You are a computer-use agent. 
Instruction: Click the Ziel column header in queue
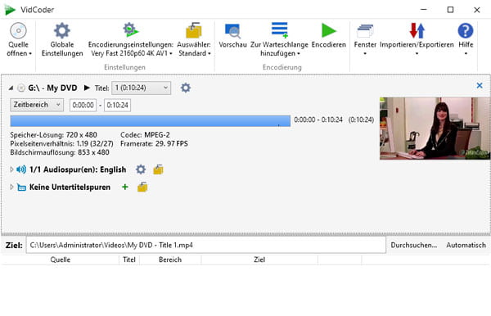[259, 260]
